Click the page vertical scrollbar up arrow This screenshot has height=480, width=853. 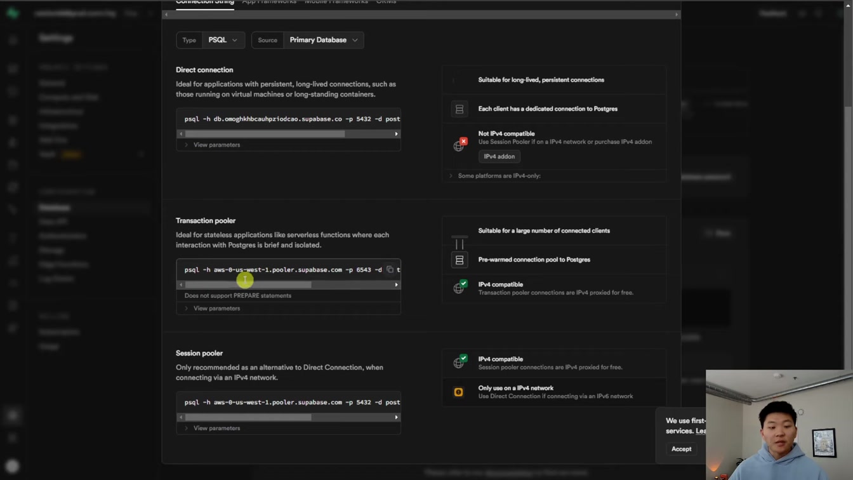click(848, 4)
